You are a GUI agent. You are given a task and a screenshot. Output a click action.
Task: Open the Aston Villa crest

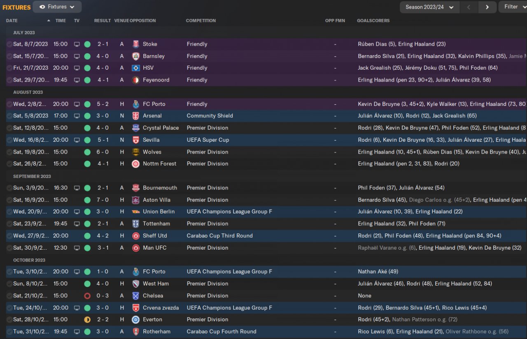[x=136, y=200]
